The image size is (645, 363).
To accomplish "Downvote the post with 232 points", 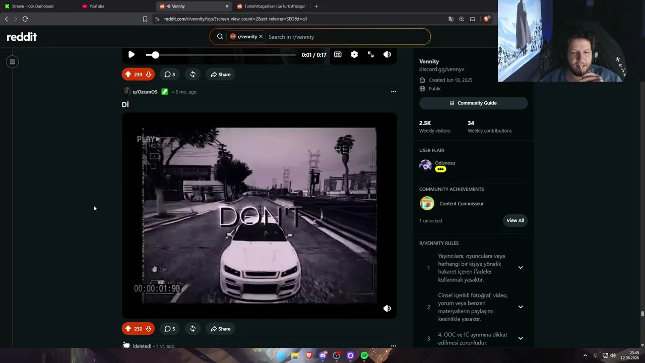I will tap(148, 329).
